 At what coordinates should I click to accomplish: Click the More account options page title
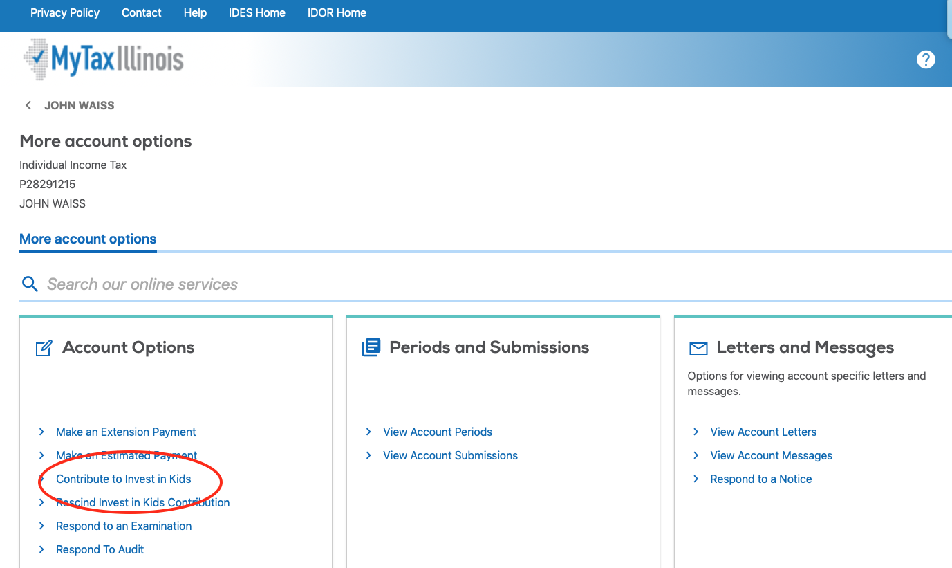106,141
